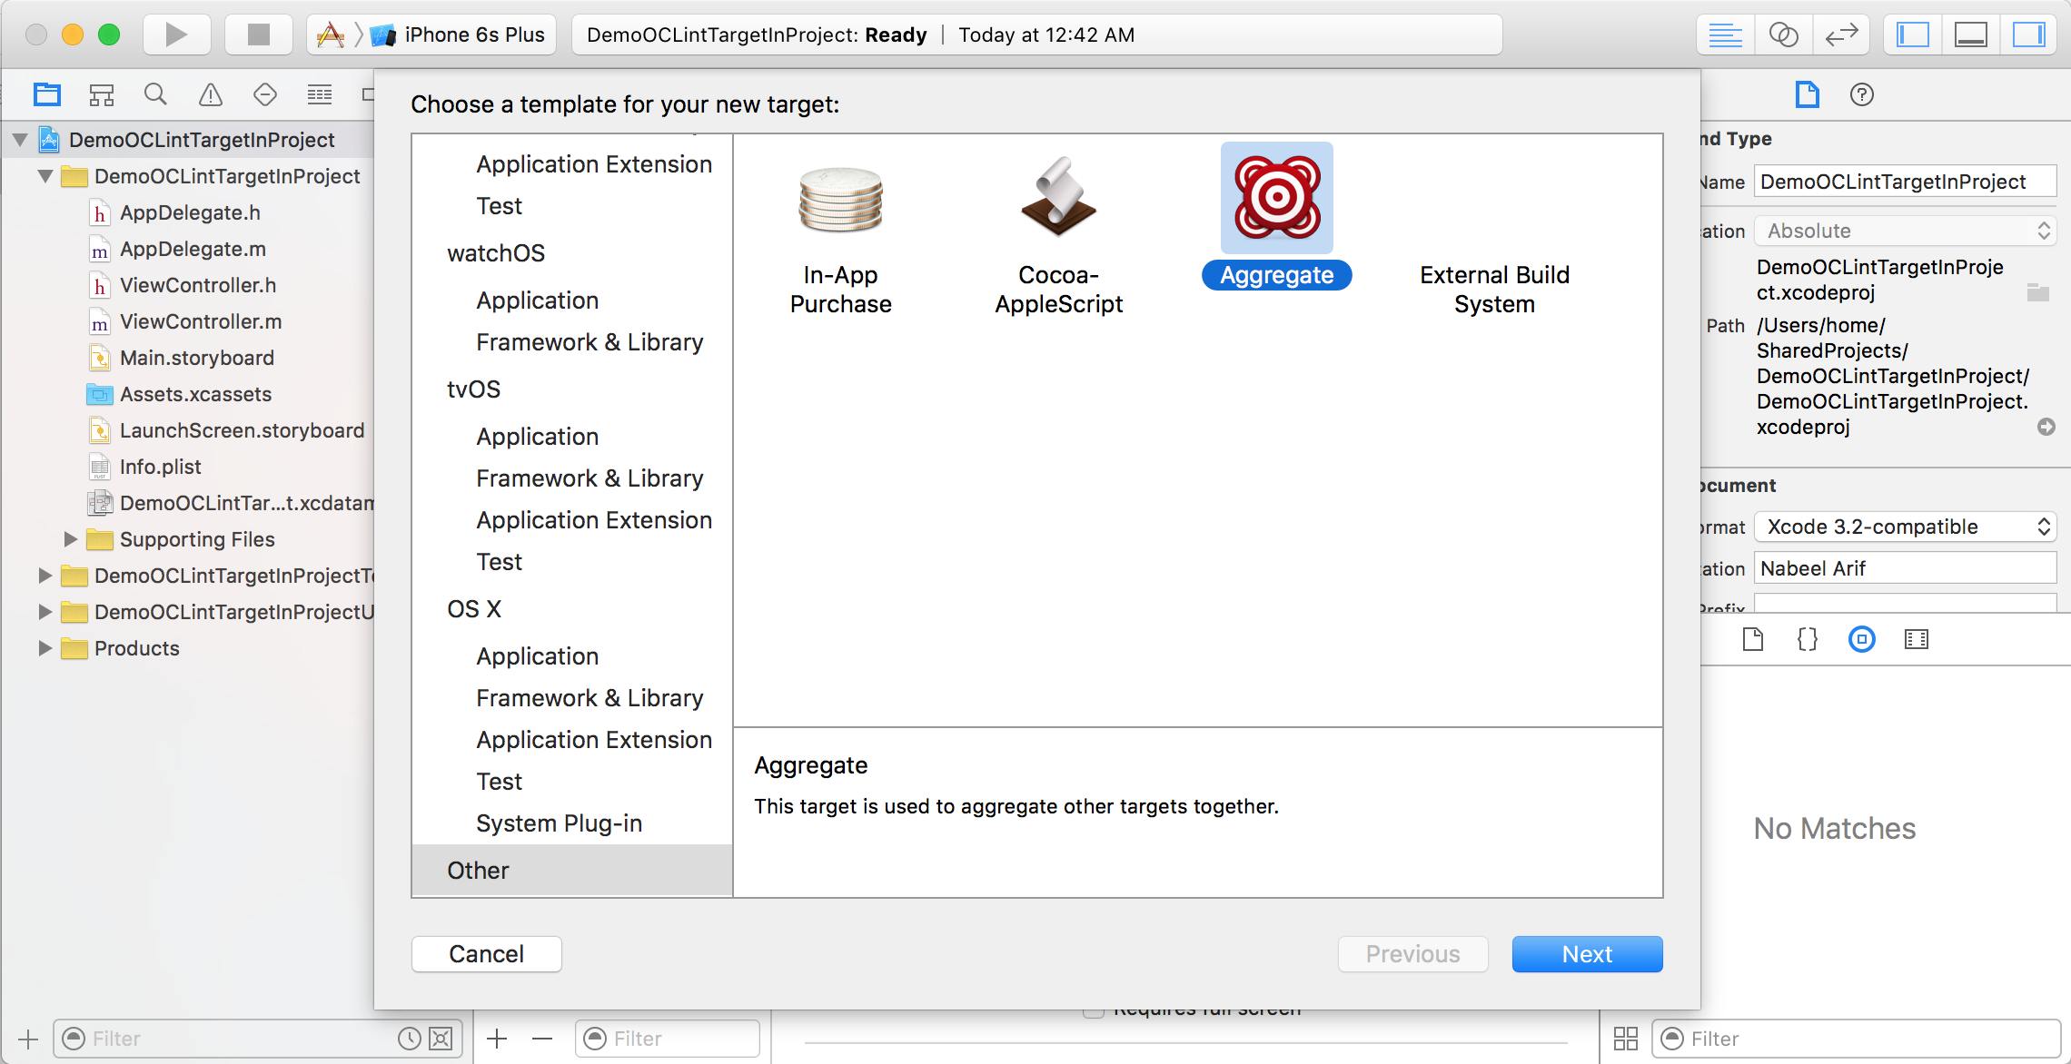
Task: Expand the Products folder
Action: tap(44, 648)
